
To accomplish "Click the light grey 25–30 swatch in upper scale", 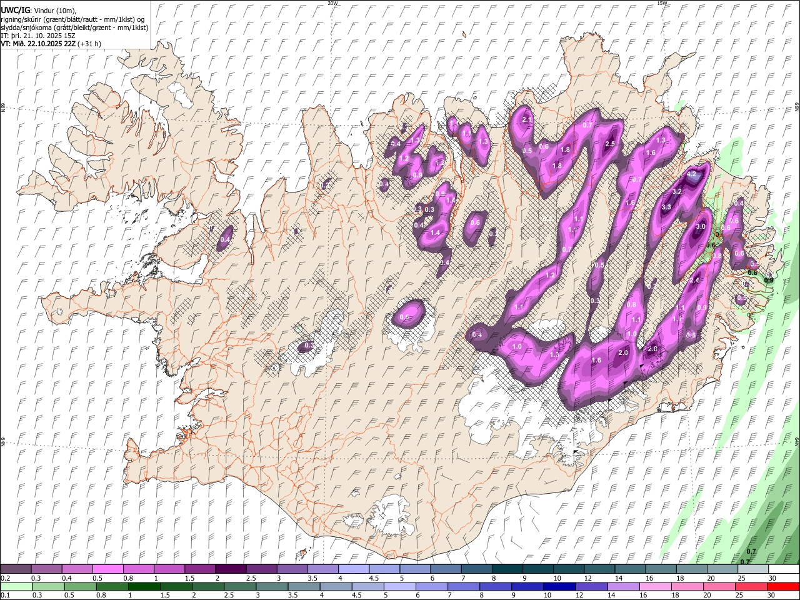I will (753, 569).
